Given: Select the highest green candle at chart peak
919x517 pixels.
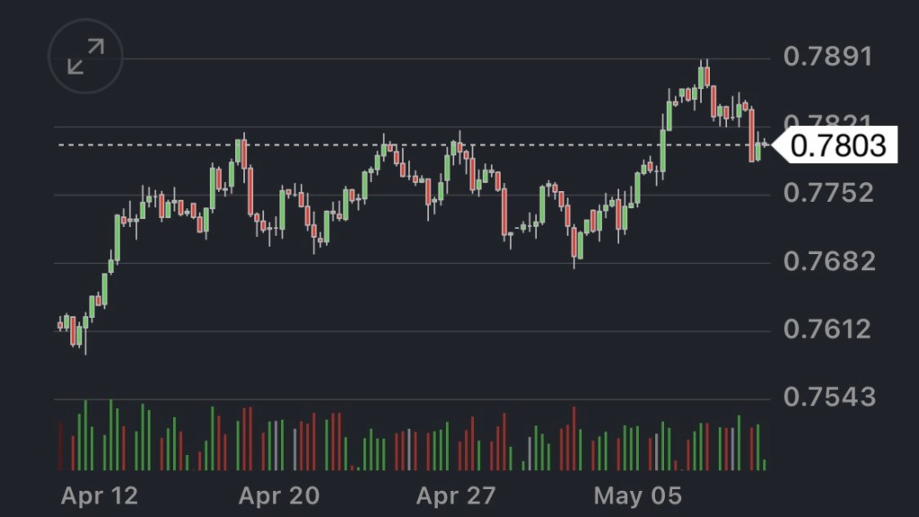Looking at the screenshot, I should (x=702, y=77).
